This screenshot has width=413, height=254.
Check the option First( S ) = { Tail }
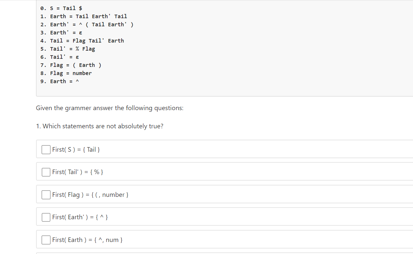[x=46, y=149]
